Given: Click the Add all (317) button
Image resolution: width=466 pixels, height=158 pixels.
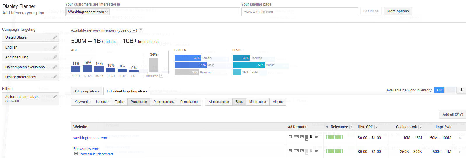Looking at the screenshot, I should tap(453, 114).
